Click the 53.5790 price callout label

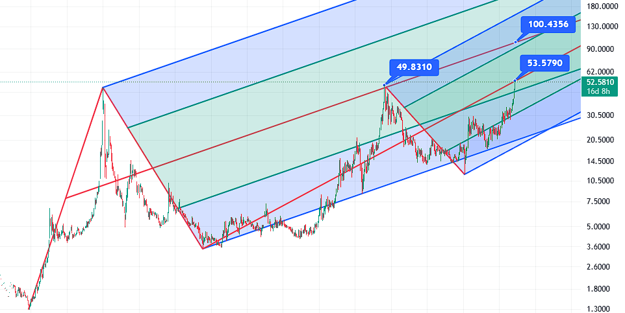pos(544,63)
